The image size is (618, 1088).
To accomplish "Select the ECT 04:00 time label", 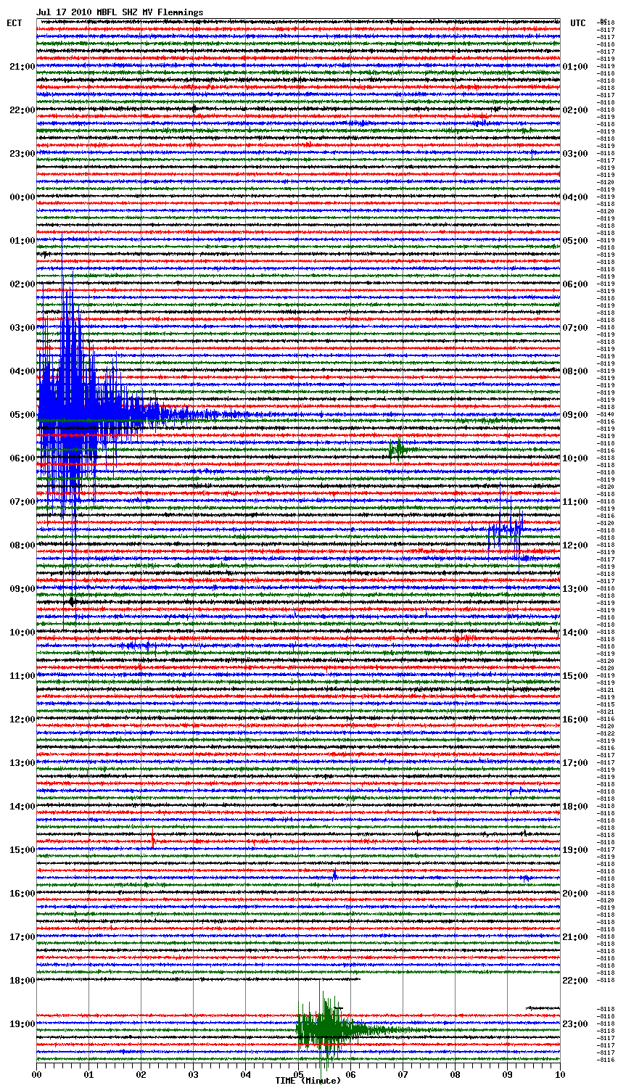I will pos(22,371).
